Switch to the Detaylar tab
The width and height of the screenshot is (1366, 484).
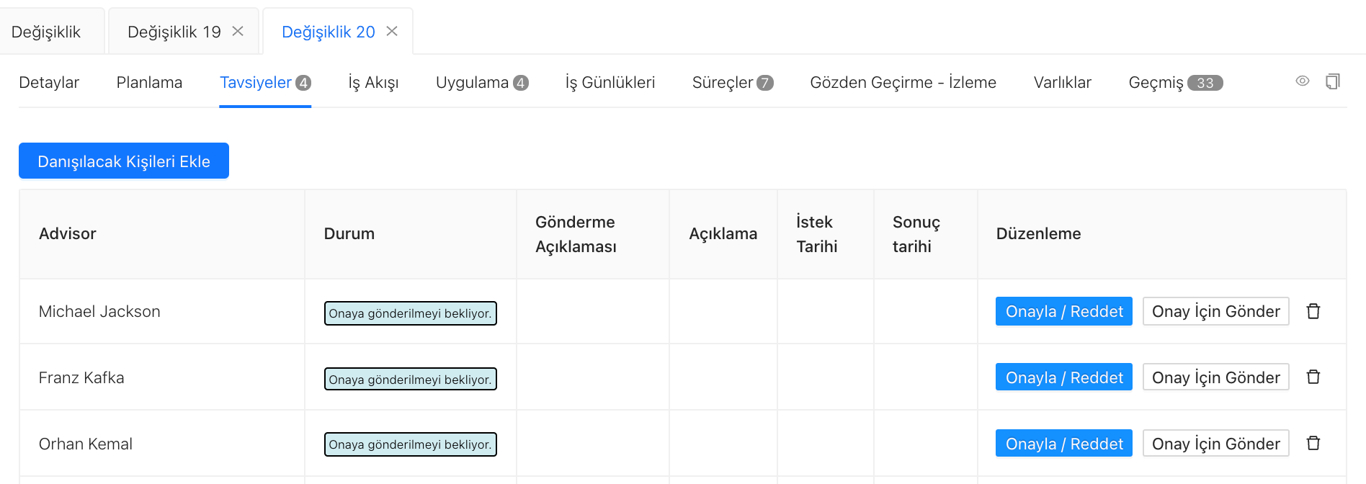pyautogui.click(x=49, y=83)
